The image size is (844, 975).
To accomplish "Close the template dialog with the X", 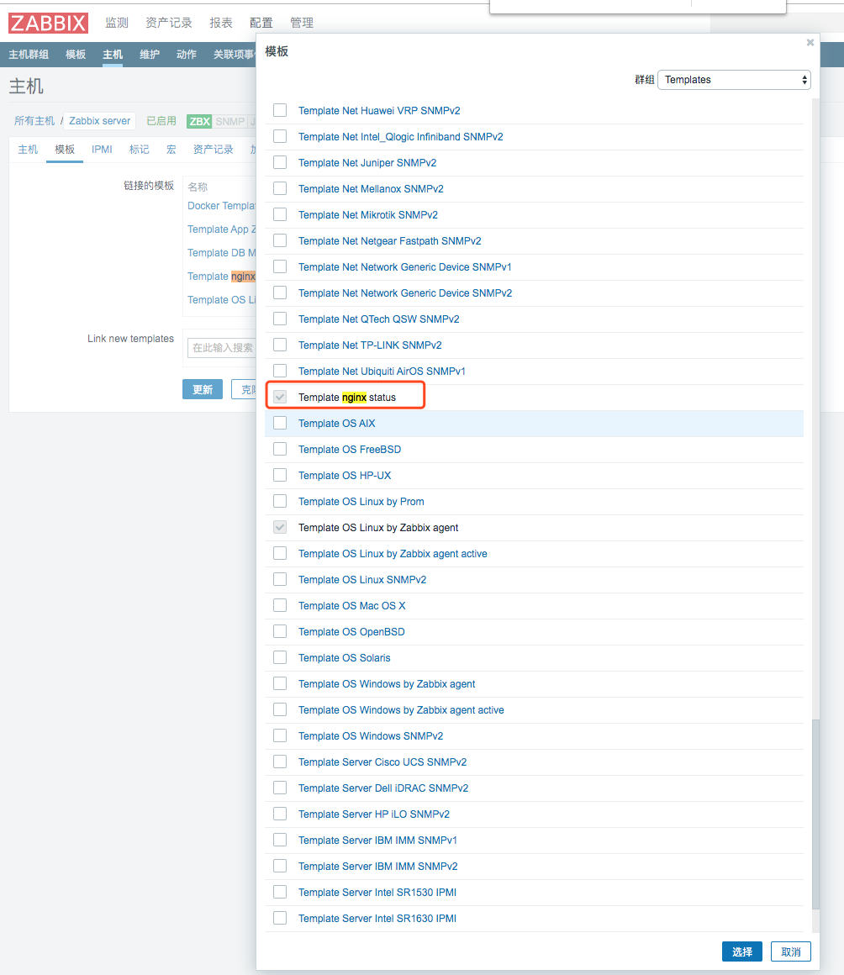I will point(810,42).
